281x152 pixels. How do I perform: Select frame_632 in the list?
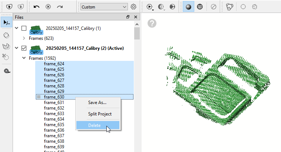[54, 108]
